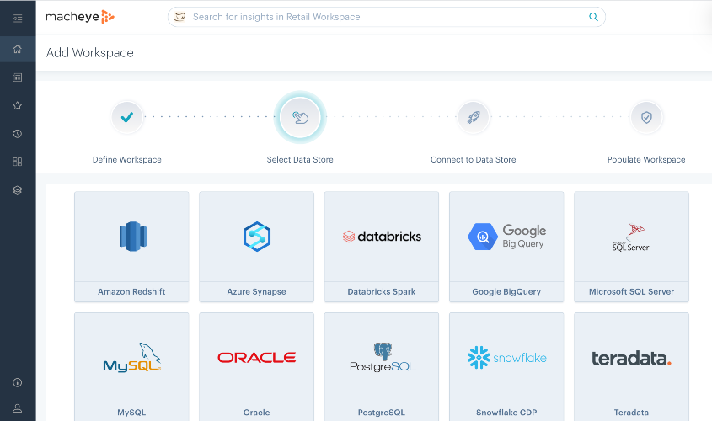Open the stacked layers icon in sidebar
Viewport: 712px width, 421px height.
(18, 190)
